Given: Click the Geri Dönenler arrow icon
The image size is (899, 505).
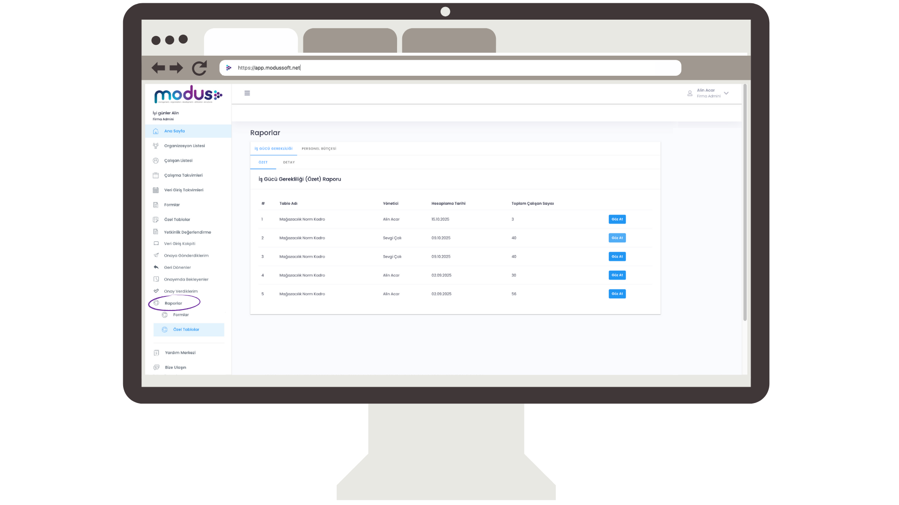Looking at the screenshot, I should tap(156, 267).
